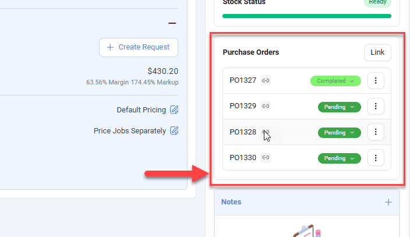Open the three-dot menu for PO1330

tap(376, 158)
